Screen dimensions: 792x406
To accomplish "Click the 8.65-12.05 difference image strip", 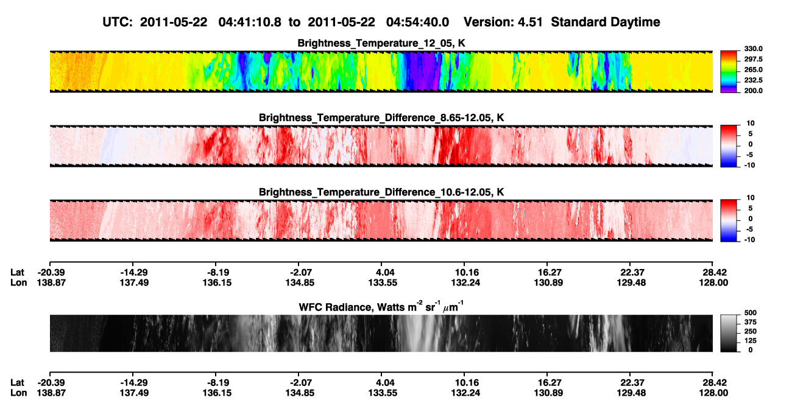I will pos(381,146).
